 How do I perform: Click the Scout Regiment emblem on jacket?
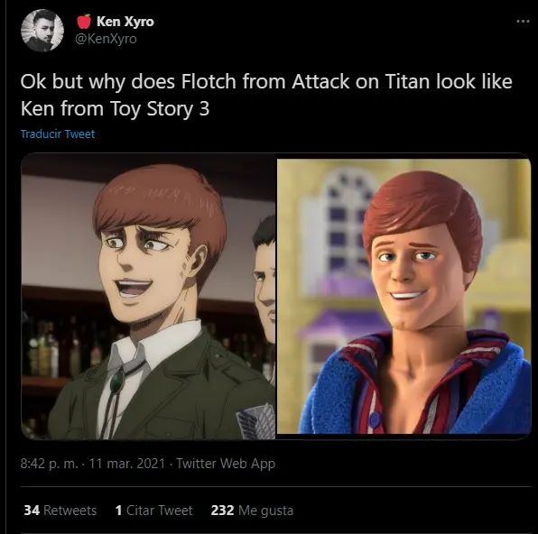point(255,421)
